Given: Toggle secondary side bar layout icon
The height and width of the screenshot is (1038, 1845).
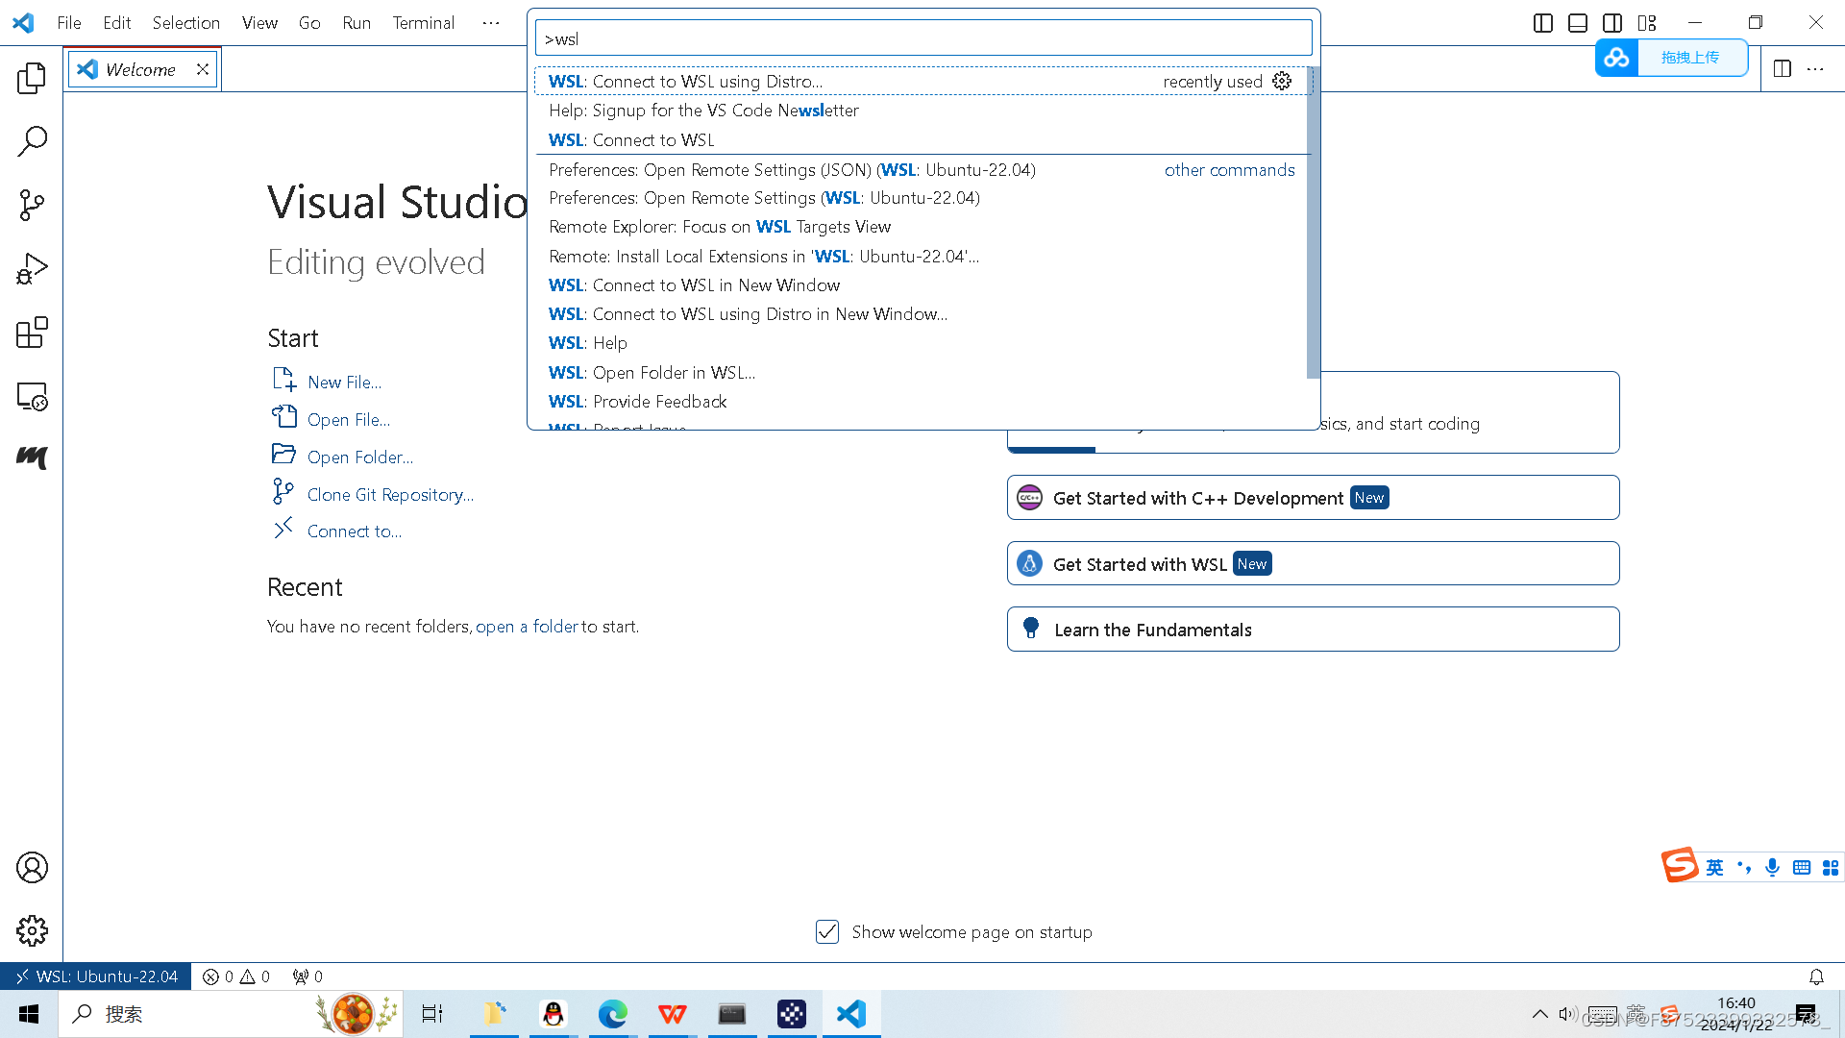Looking at the screenshot, I should tap(1612, 23).
